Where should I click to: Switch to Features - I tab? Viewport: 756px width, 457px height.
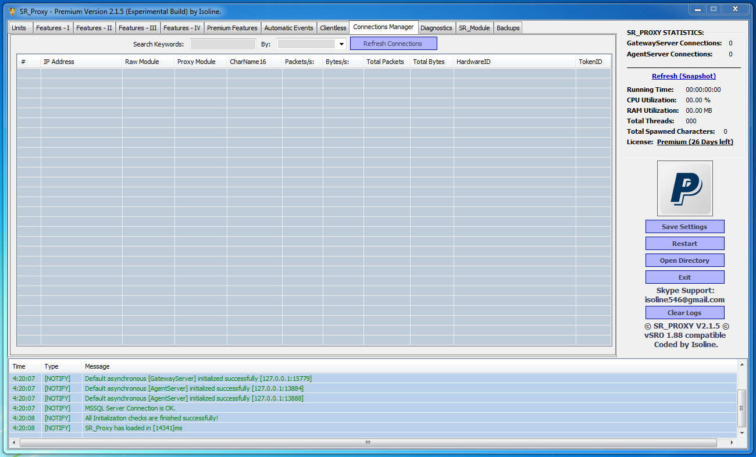[x=53, y=28]
